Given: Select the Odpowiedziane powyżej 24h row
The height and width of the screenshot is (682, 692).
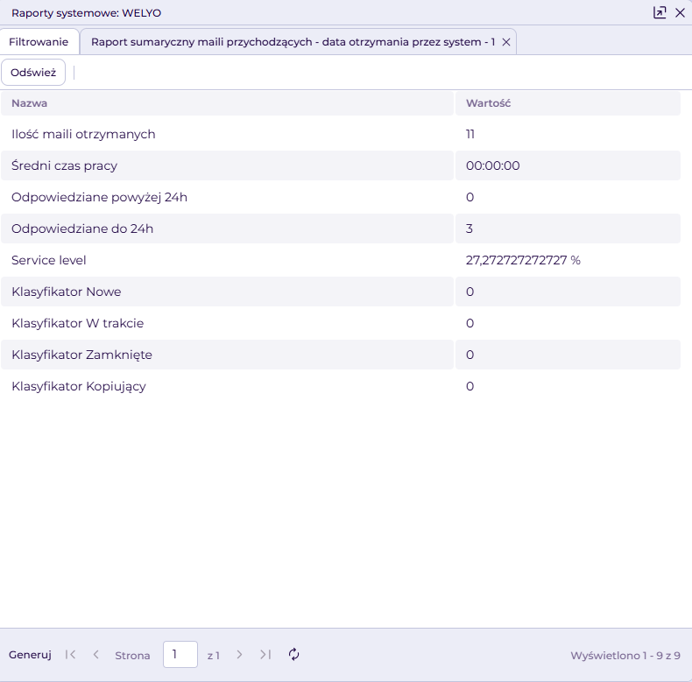Looking at the screenshot, I should click(x=340, y=197).
